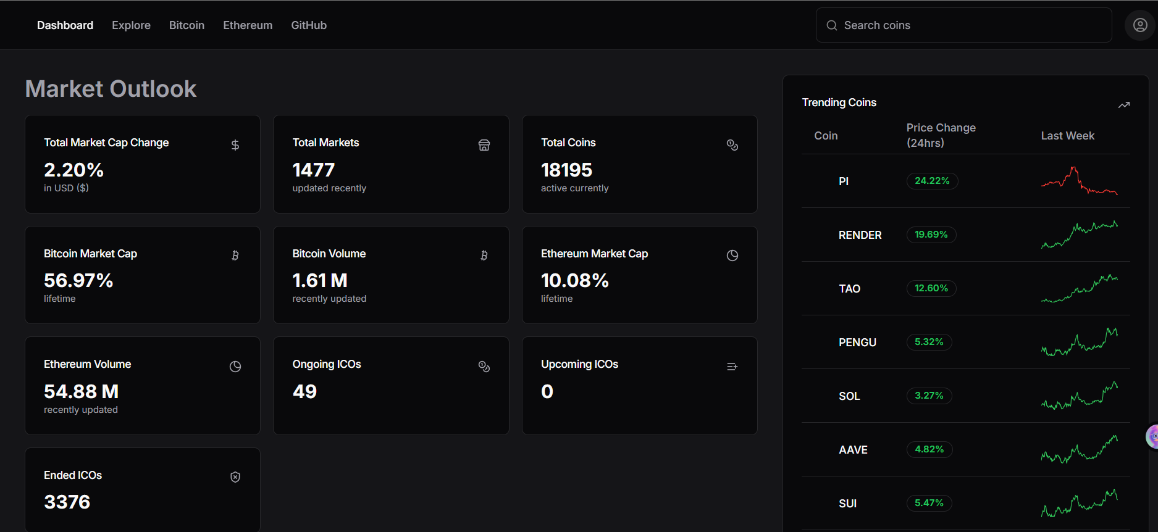This screenshot has height=532, width=1158.
Task: Click the store icon on Total Markets card
Action: pyautogui.click(x=484, y=145)
